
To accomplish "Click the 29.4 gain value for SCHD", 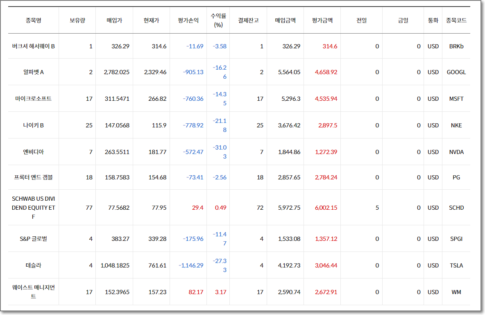I will click(198, 208).
